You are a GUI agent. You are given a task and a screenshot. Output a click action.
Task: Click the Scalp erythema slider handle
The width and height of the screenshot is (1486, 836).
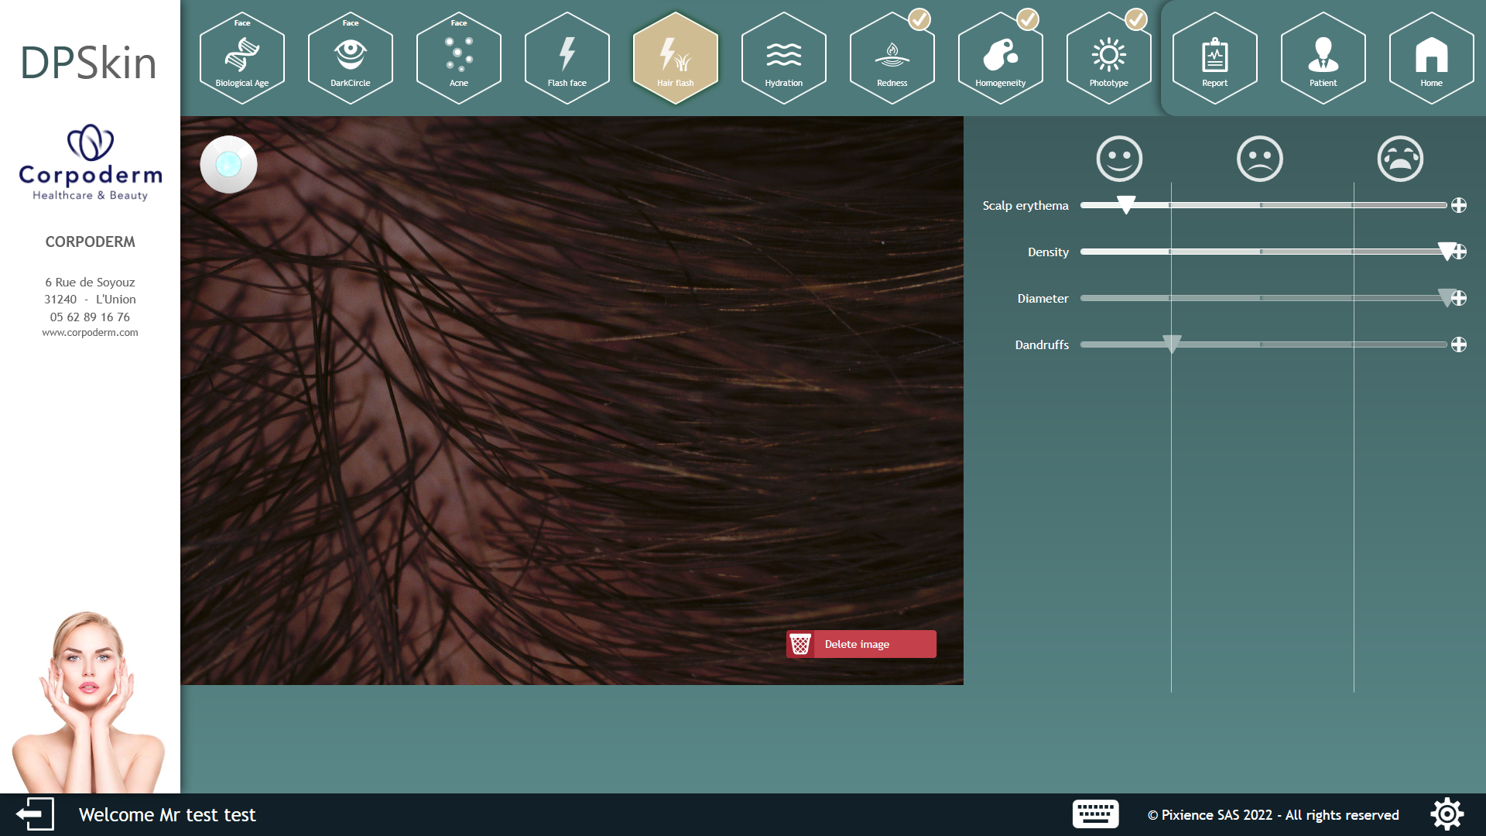pyautogui.click(x=1126, y=204)
